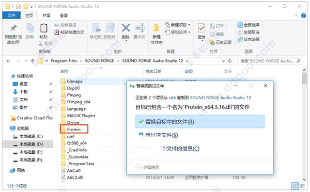Open the recent locations dropdown arrow
310x192 pixels.
(26, 61)
